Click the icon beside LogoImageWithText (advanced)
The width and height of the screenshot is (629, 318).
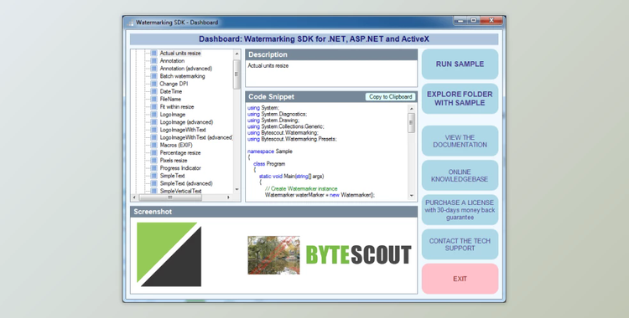(153, 137)
